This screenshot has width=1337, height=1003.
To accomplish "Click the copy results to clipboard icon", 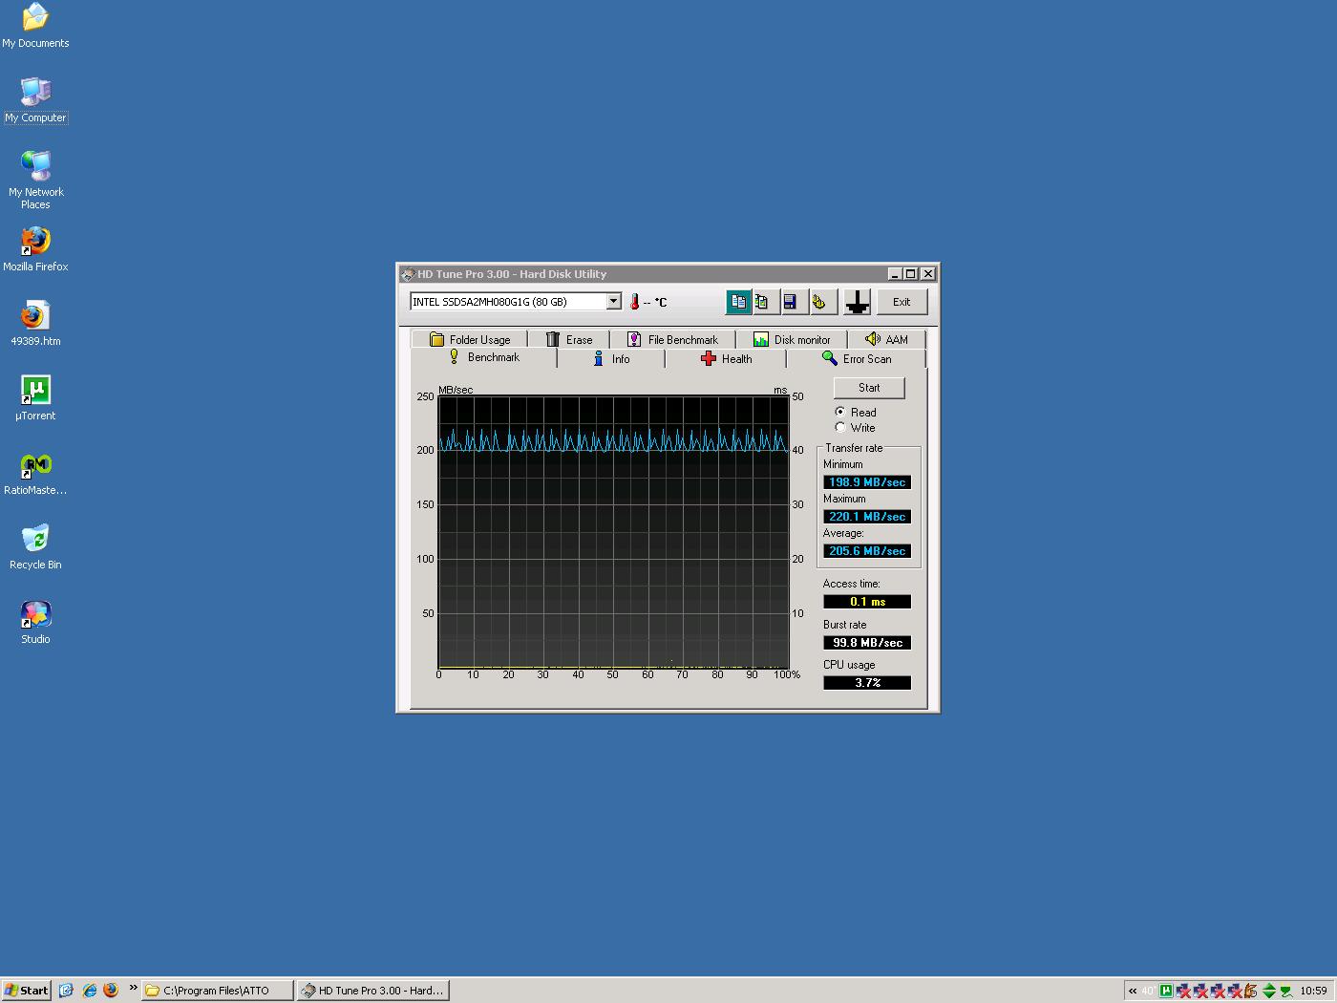I will click(738, 302).
